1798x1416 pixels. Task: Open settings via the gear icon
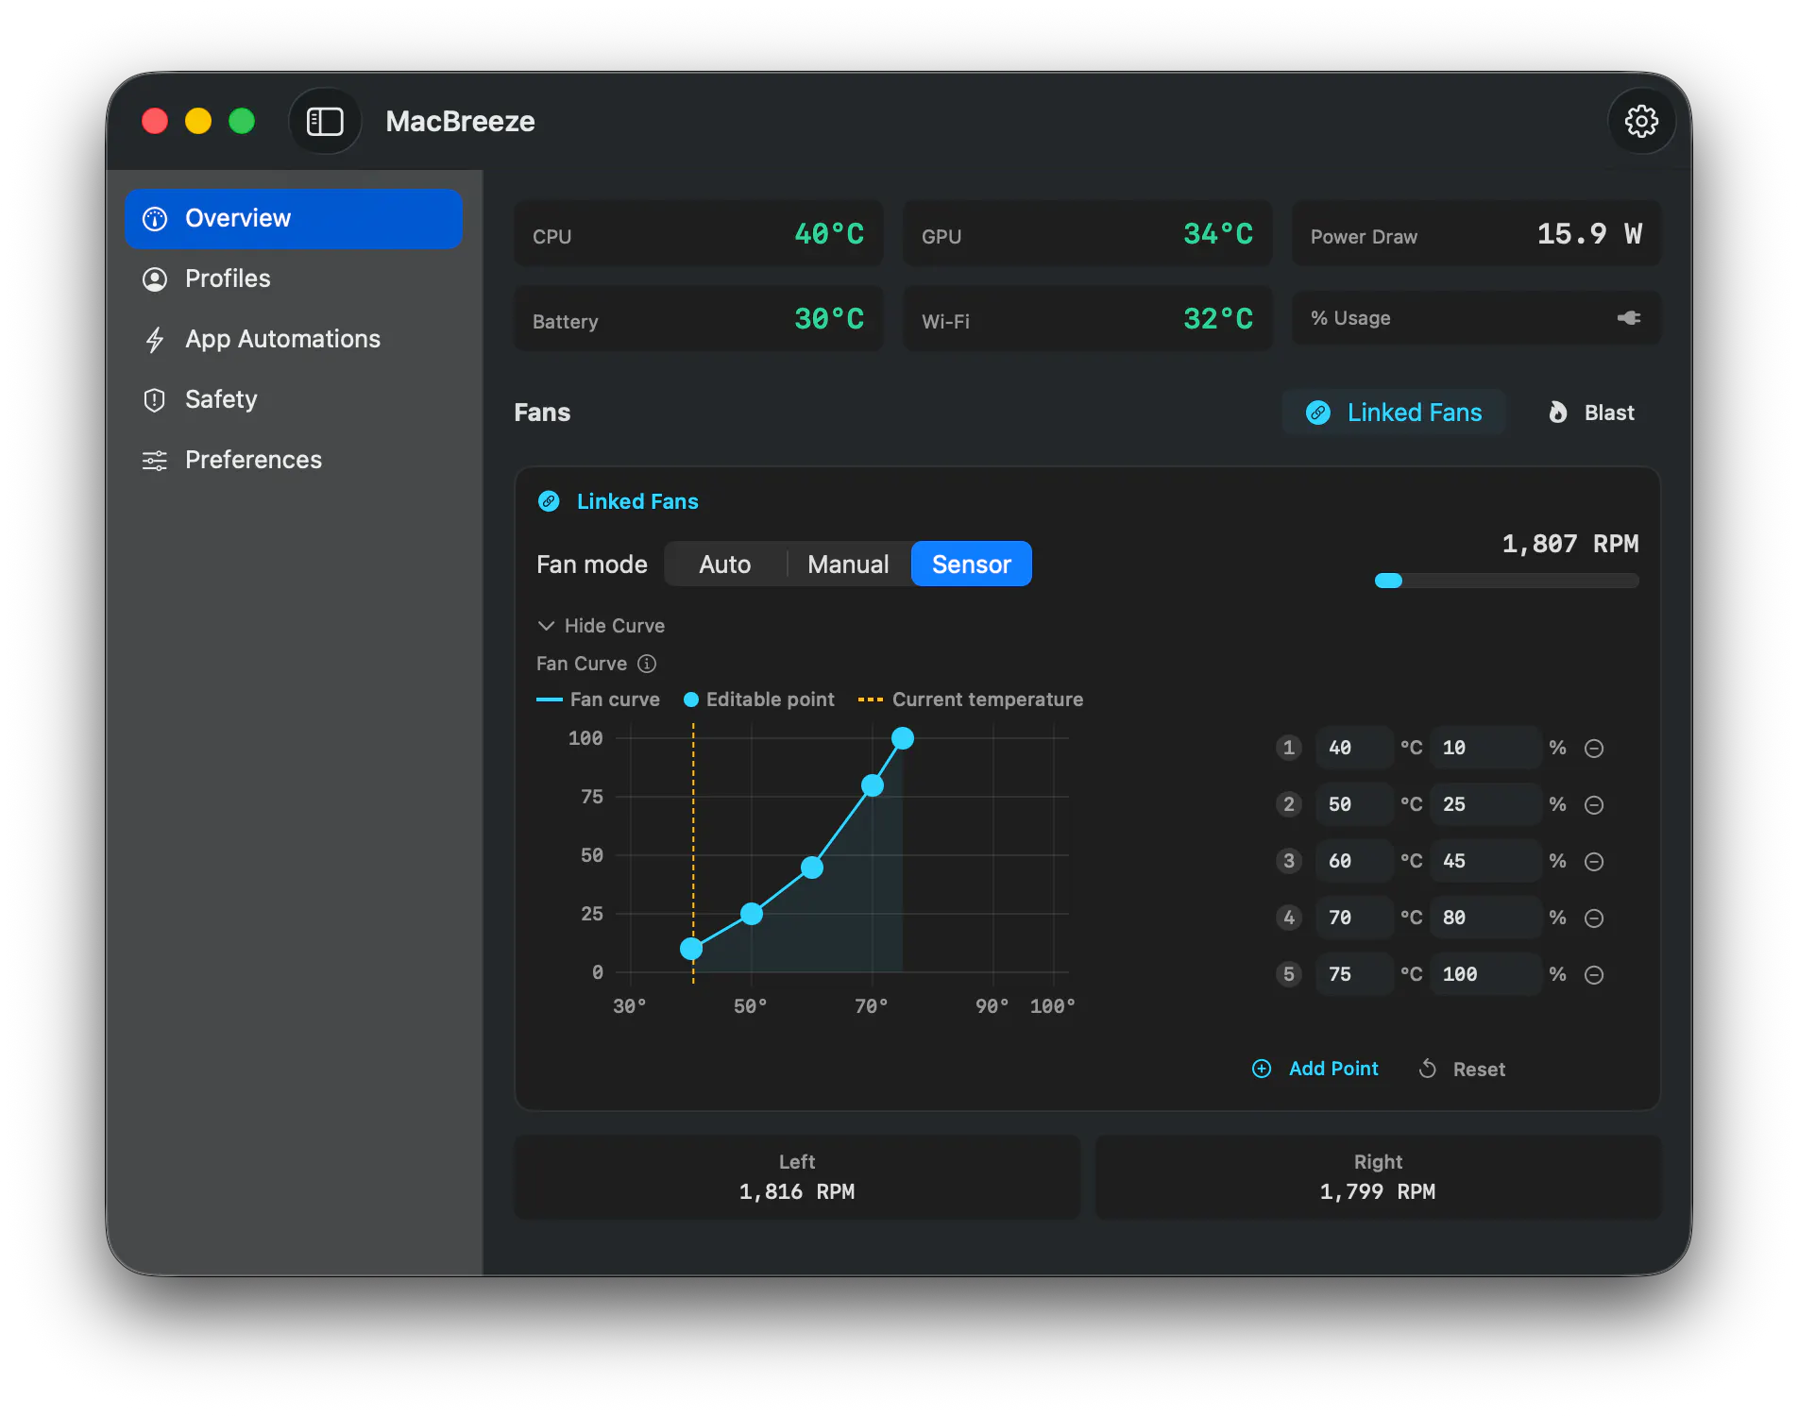(1641, 121)
